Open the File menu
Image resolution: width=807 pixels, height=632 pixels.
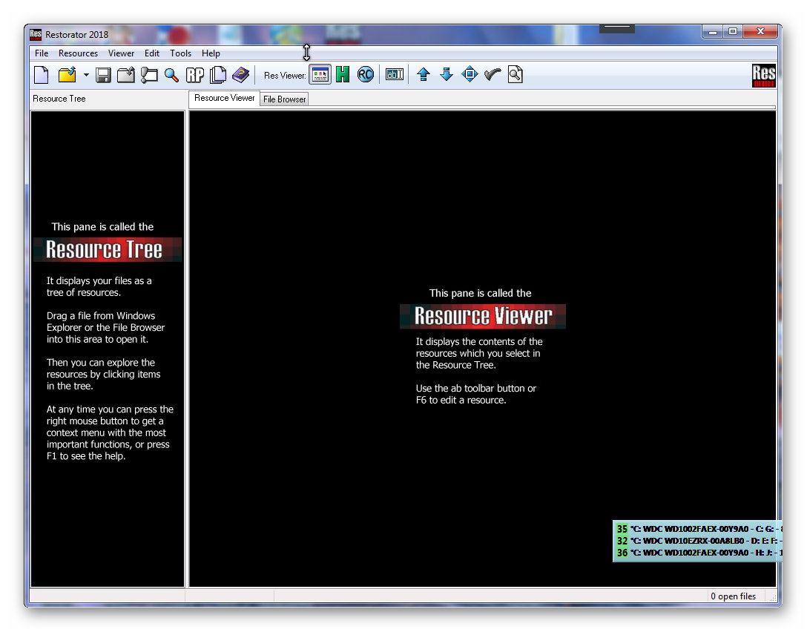(42, 53)
